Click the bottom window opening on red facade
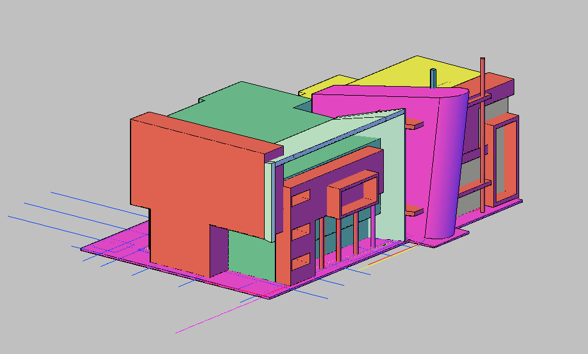Viewport: 588px width, 354px height. [x=301, y=261]
